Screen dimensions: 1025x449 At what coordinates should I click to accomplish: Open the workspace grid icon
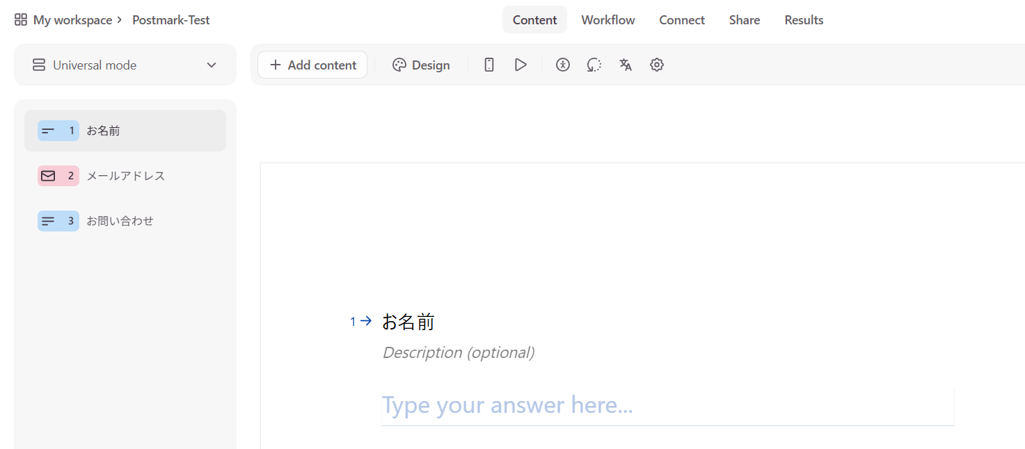coord(21,20)
